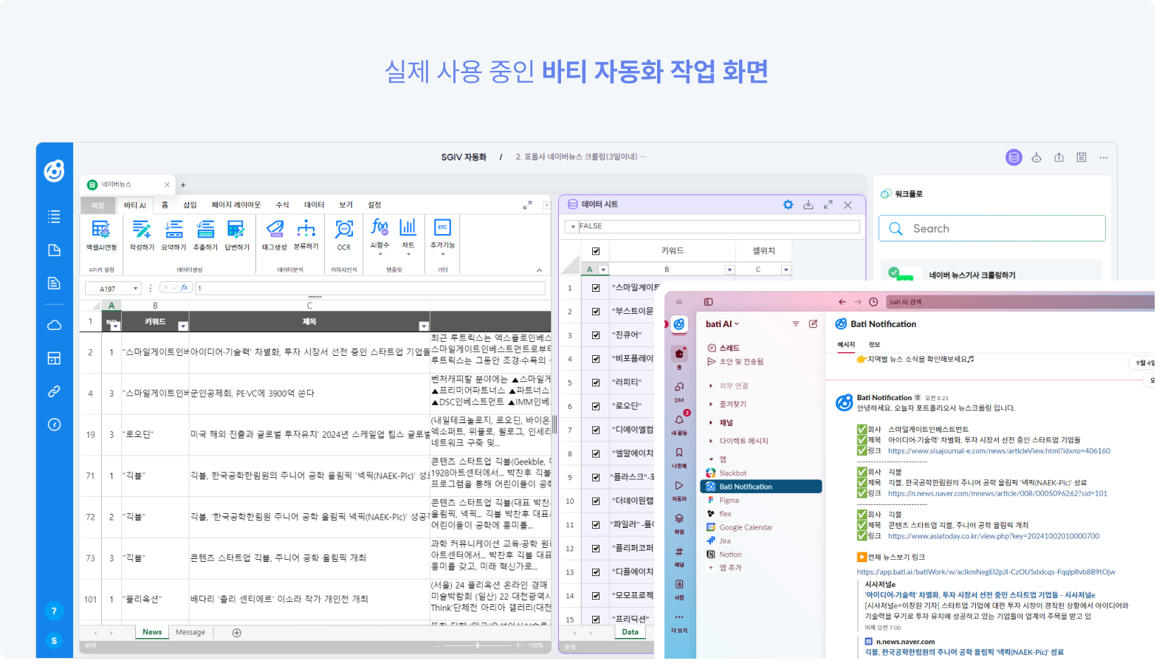The width and height of the screenshot is (1165, 669).
Task: Open the sisajournal-e.com article link
Action: (999, 451)
